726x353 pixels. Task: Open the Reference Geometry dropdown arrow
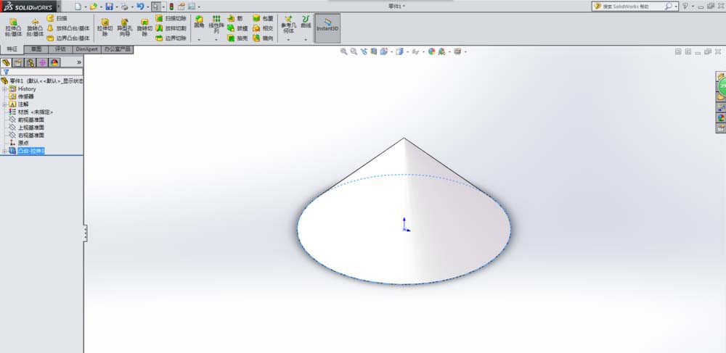pos(288,40)
